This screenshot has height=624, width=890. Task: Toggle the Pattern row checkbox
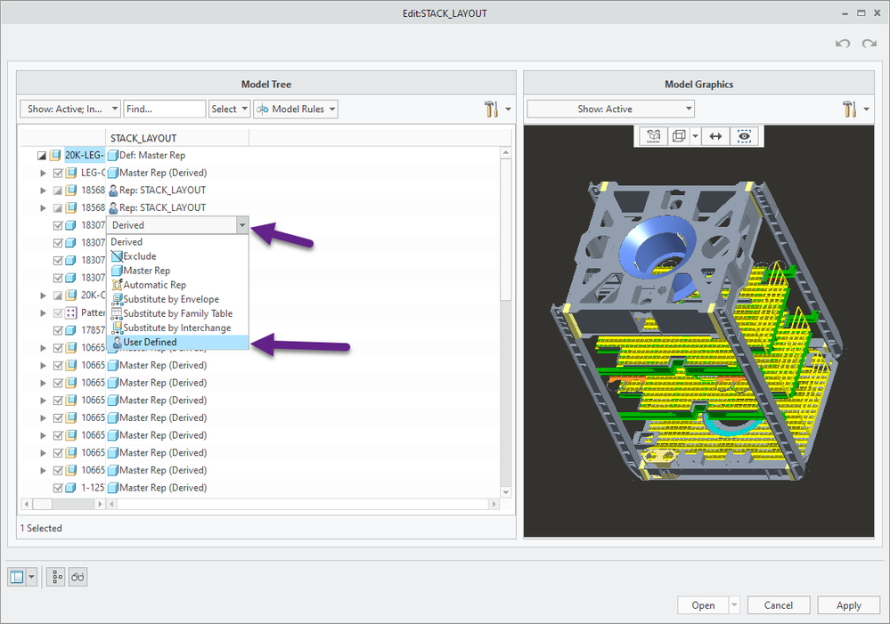[58, 312]
